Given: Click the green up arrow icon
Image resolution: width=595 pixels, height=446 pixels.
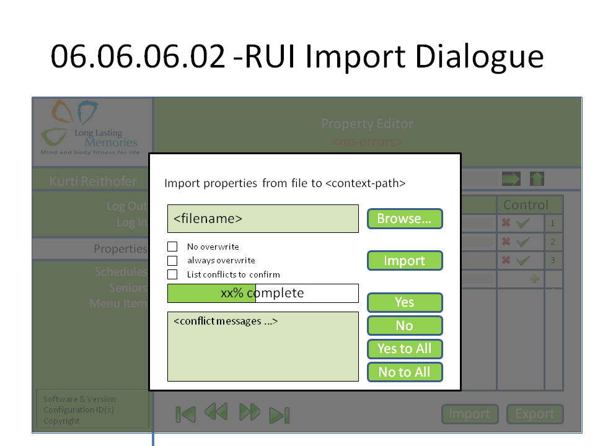Looking at the screenshot, I should [537, 179].
